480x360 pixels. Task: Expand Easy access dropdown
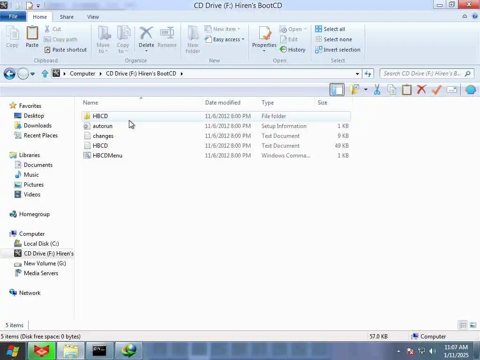tap(225, 39)
